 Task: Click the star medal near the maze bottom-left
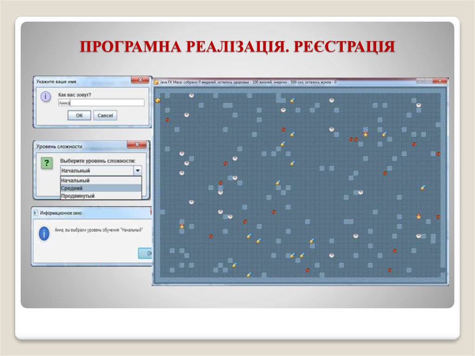(181, 227)
